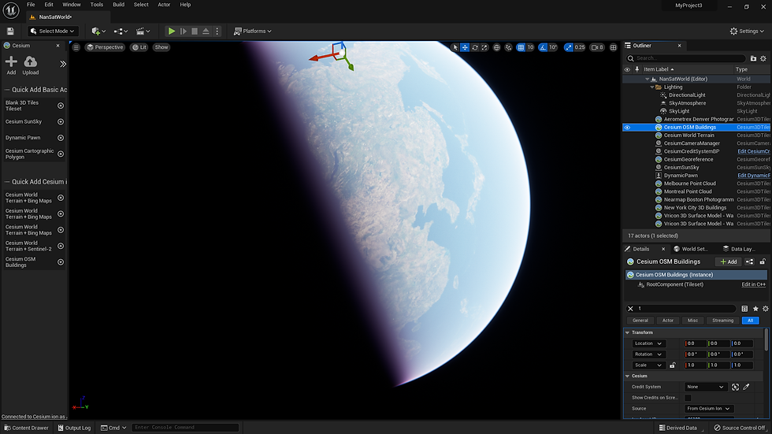Click the Outliner create folder icon
Image resolution: width=772 pixels, height=434 pixels.
[753, 58]
